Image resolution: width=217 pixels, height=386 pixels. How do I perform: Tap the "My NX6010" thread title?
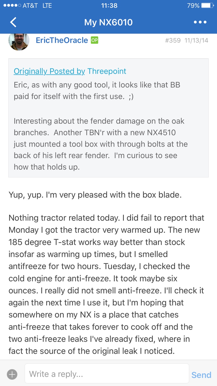(x=108, y=22)
